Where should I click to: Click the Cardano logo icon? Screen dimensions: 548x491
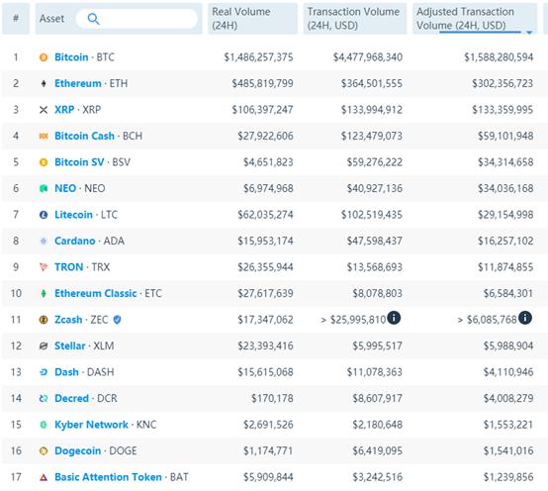(x=44, y=241)
